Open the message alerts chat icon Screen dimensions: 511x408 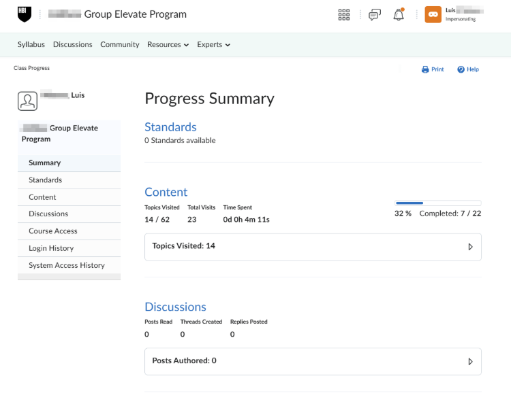tap(375, 15)
